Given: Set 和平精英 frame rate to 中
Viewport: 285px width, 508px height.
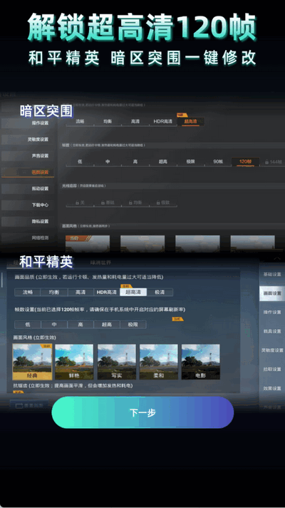Looking at the screenshot, I should coord(54,325).
